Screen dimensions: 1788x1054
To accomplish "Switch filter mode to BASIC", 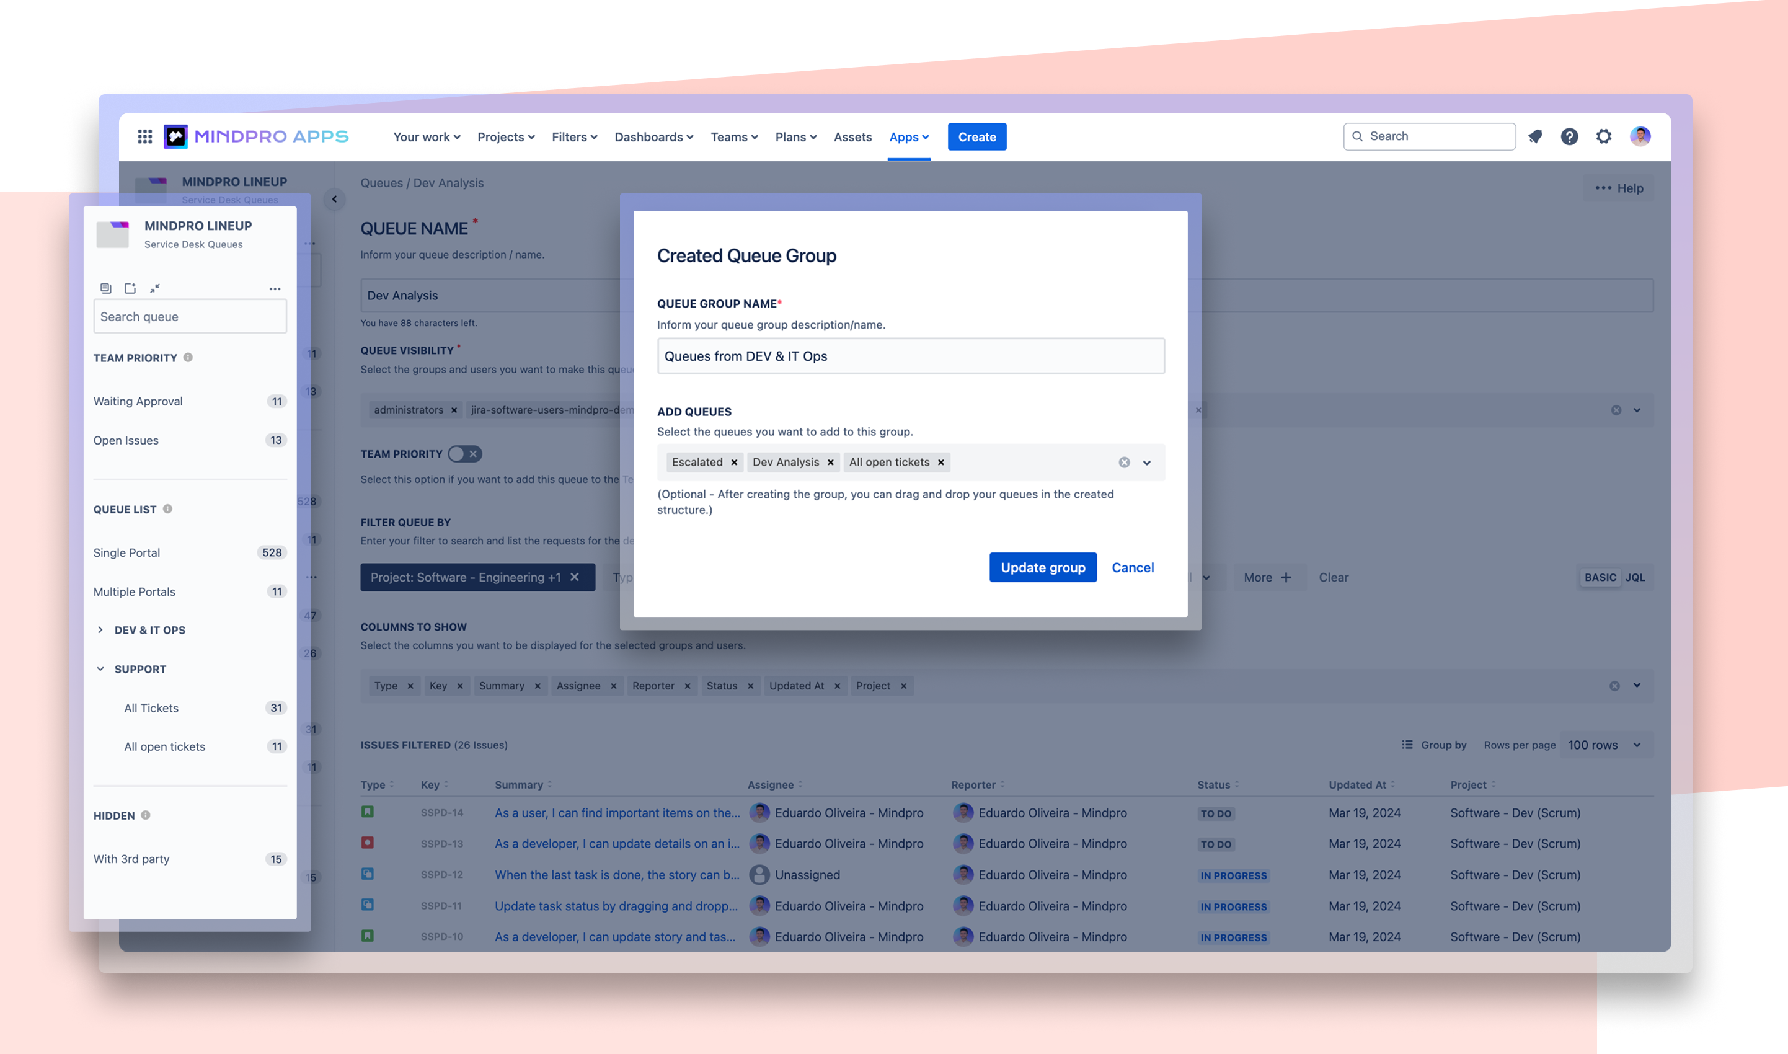I will (1600, 577).
